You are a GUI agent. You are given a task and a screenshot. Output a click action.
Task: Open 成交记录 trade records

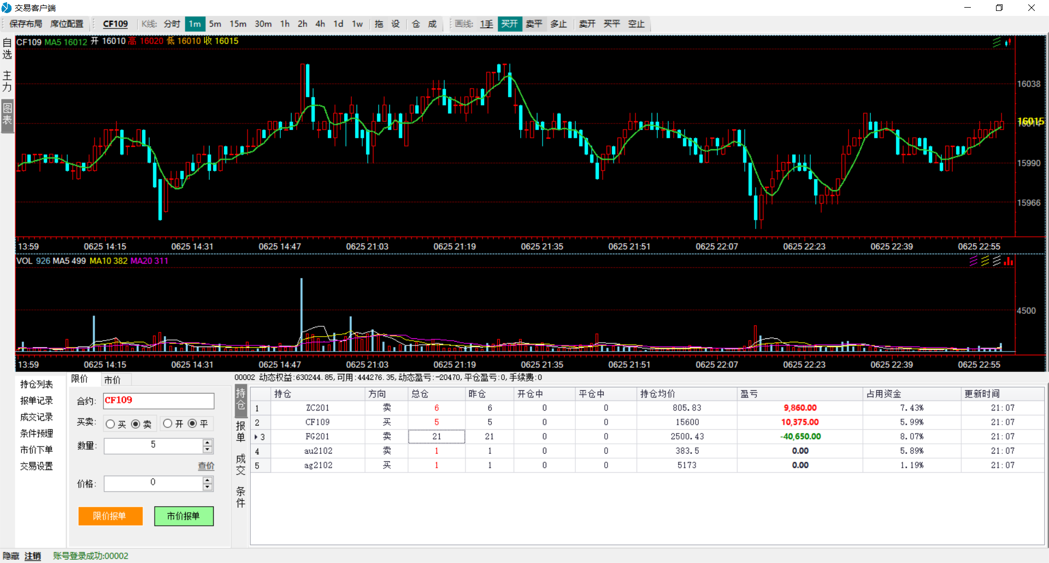click(37, 417)
